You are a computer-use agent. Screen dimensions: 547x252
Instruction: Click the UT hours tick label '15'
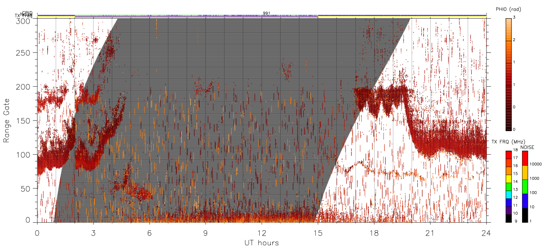point(318,232)
